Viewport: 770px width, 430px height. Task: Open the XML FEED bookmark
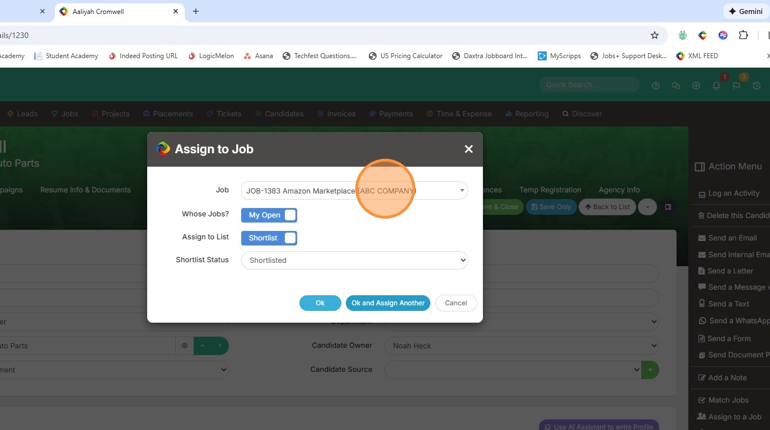(697, 56)
